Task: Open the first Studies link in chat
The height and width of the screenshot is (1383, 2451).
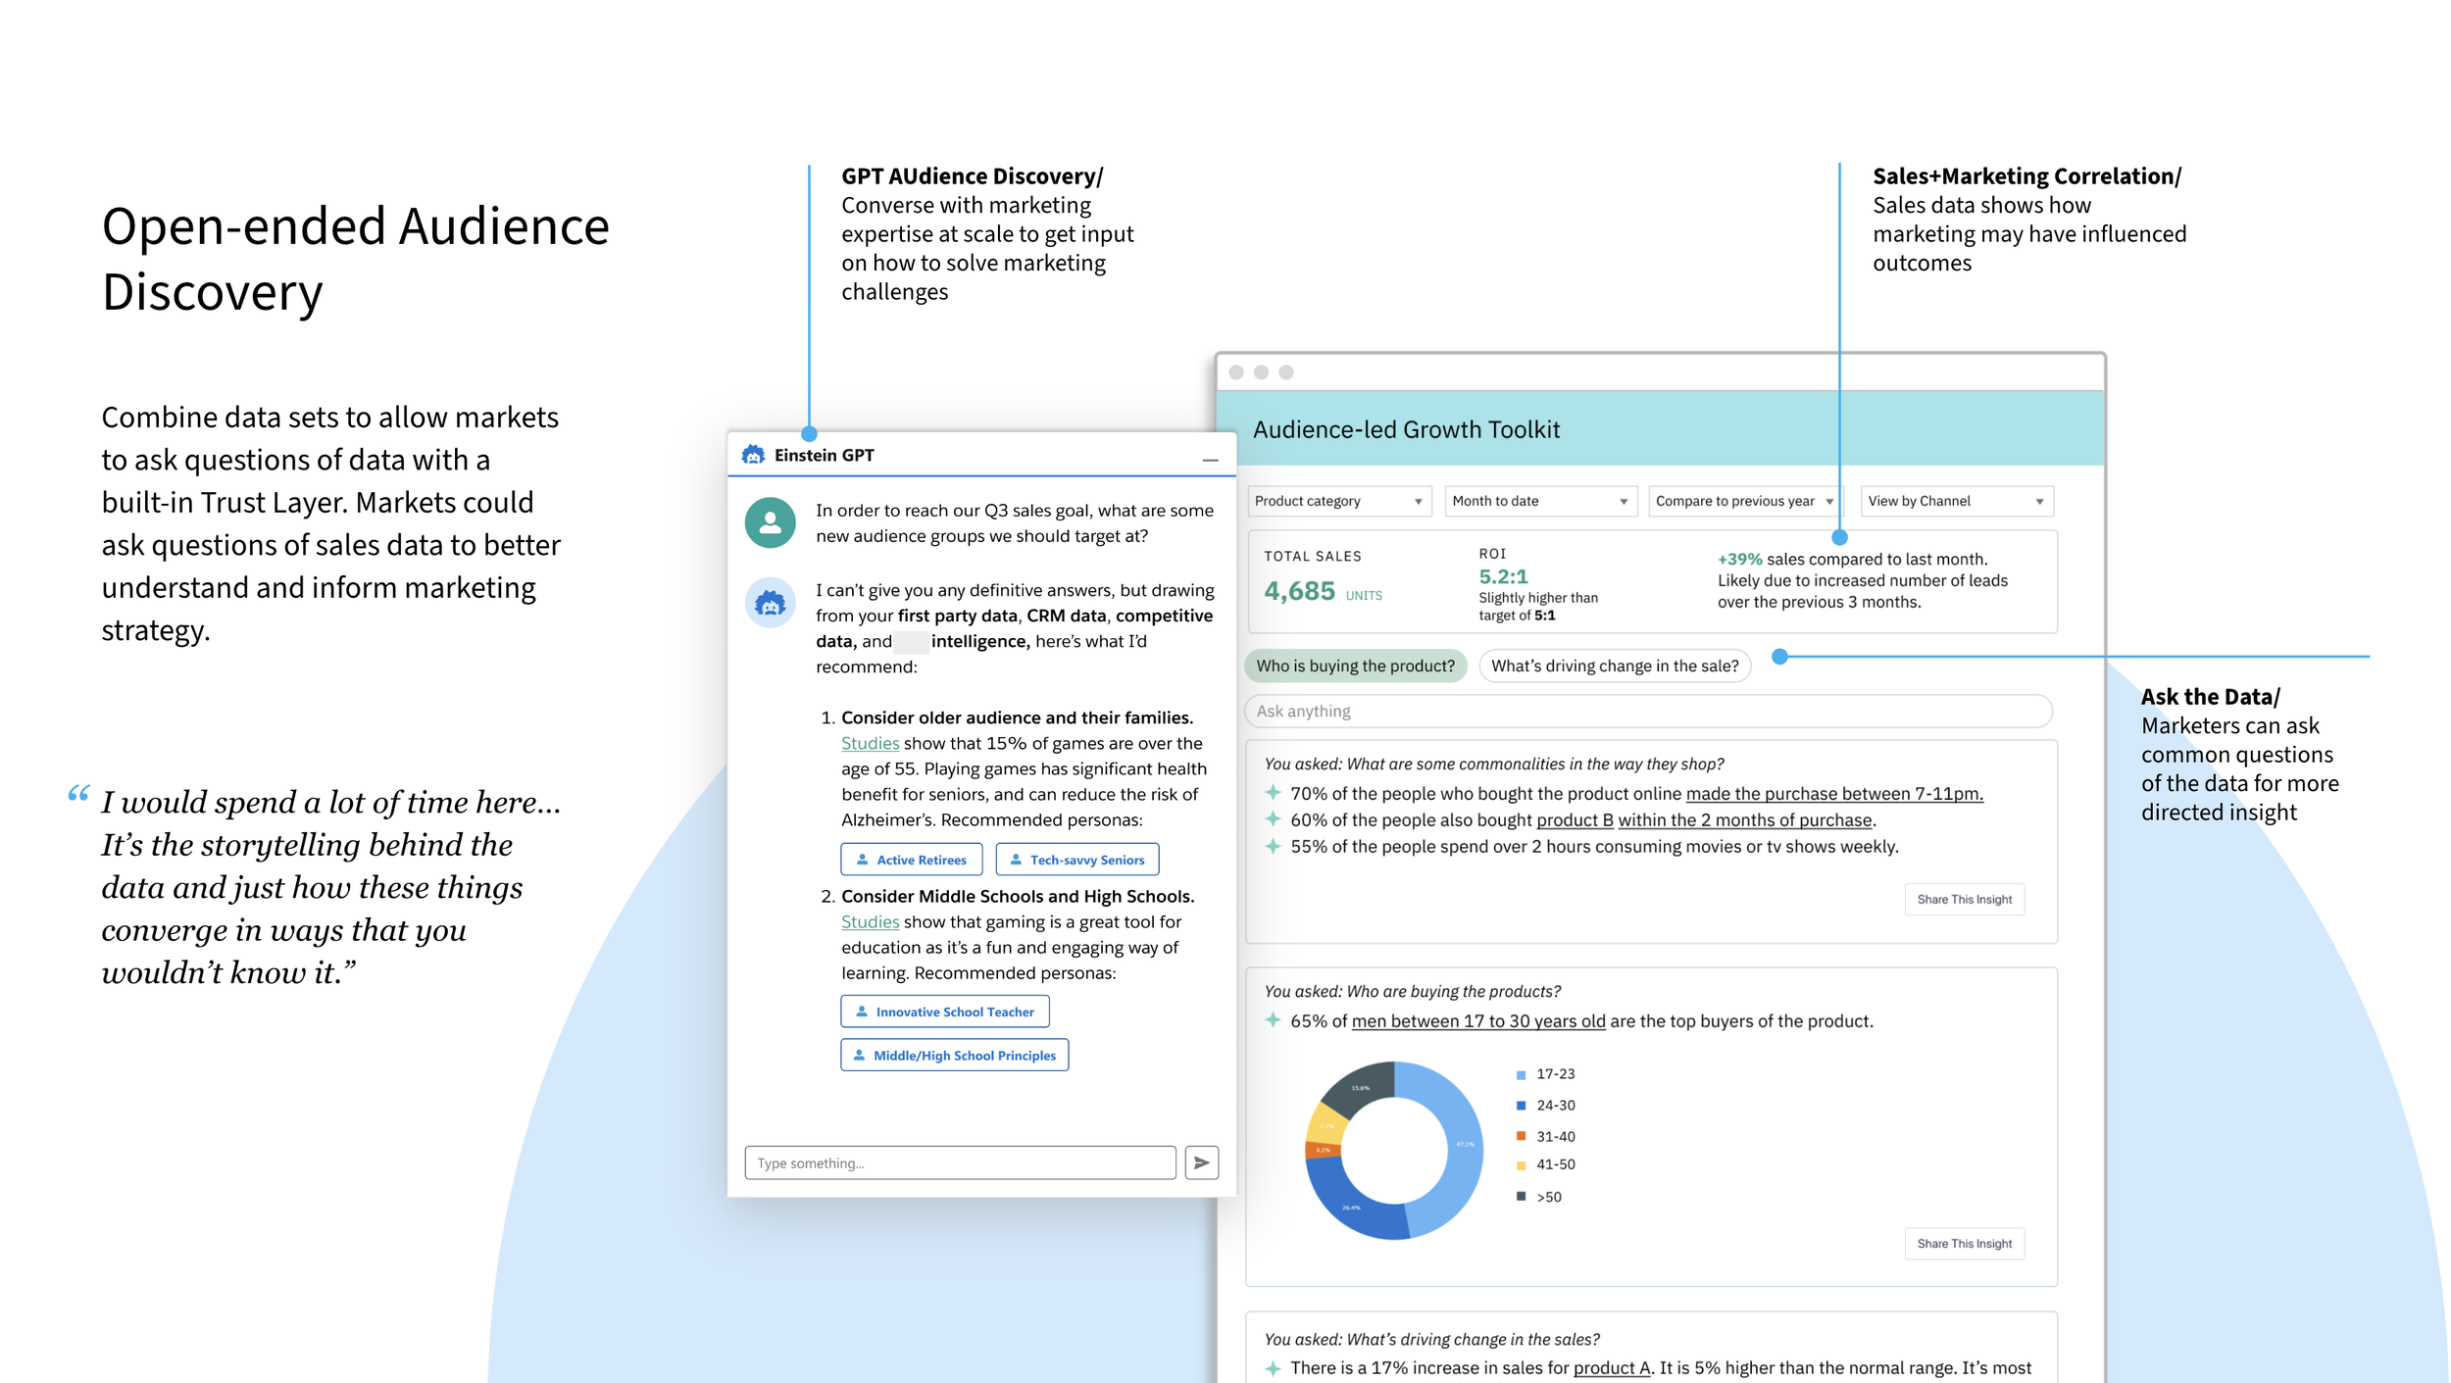Action: pyautogui.click(x=870, y=743)
